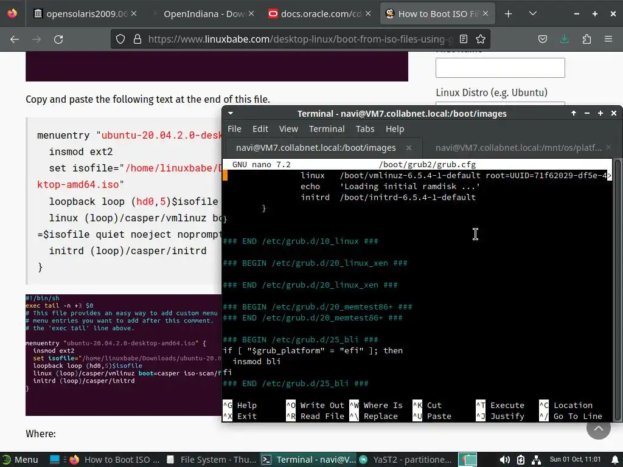The width and height of the screenshot is (623, 467).
Task: Click the linuxbabe URL address bar
Action: coord(301,39)
